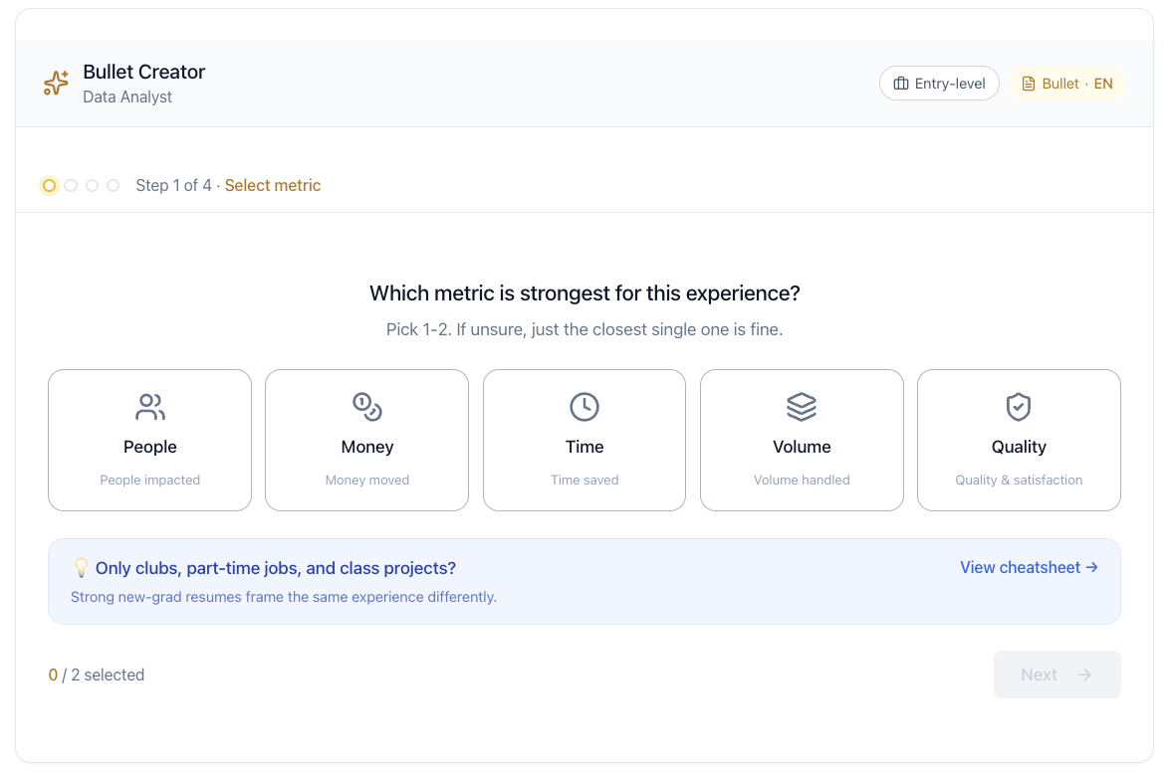This screenshot has height=774, width=1169.
Task: Click the lightbulb icon in the tip banner
Action: (x=82, y=568)
